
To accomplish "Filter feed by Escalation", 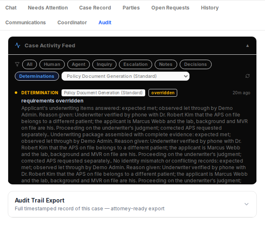I will click(135, 65).
